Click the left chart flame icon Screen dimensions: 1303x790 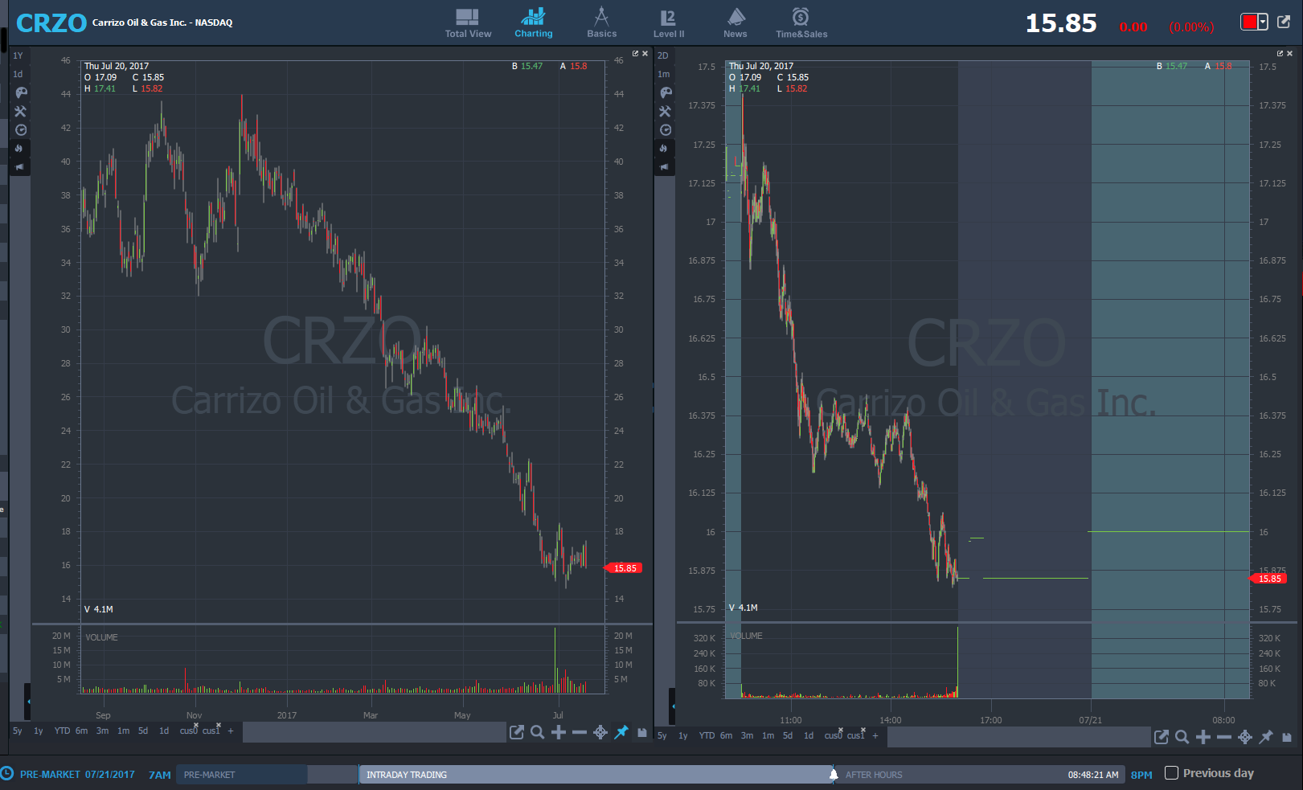[x=19, y=148]
